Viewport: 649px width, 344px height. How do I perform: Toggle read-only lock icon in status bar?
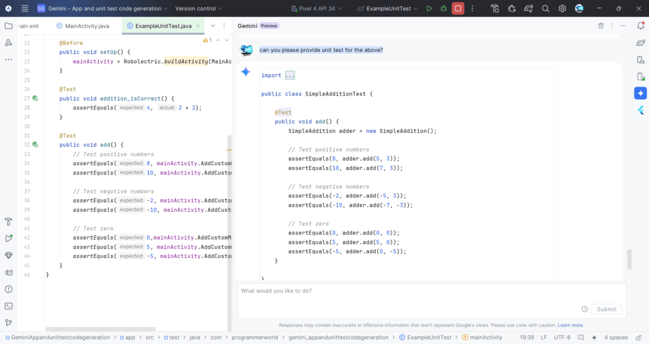(639, 338)
